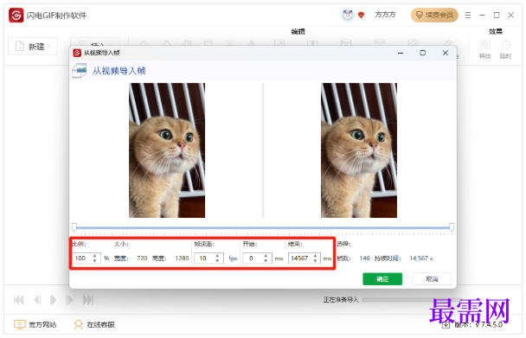The height and width of the screenshot is (338, 526).
Task: Click the left start handle of the range slider
Action: [x=74, y=227]
